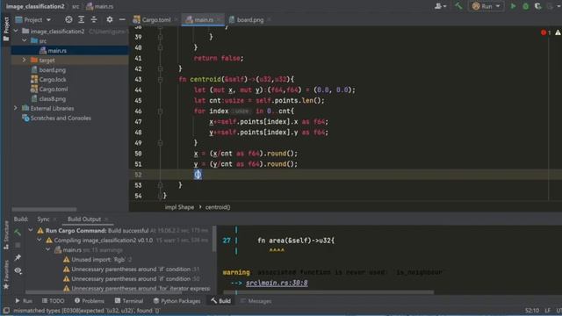Close the Build Output tab
This screenshot has height=316, width=562.
(x=106, y=219)
